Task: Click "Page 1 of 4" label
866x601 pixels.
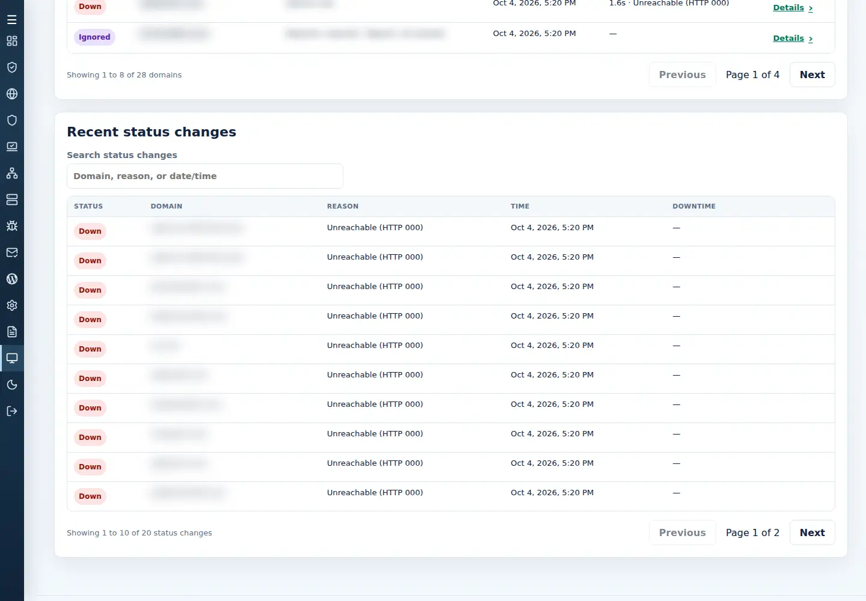Action: click(752, 75)
